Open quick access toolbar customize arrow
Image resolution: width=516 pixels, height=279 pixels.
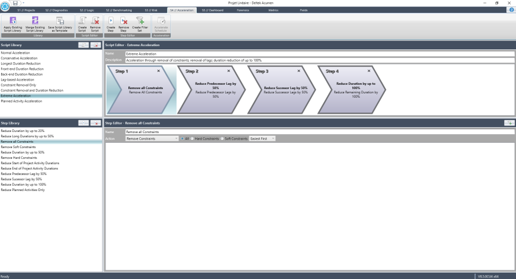click(x=23, y=3)
